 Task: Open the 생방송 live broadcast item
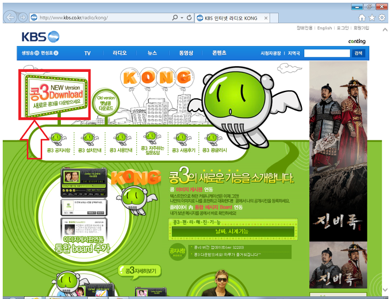[30, 53]
